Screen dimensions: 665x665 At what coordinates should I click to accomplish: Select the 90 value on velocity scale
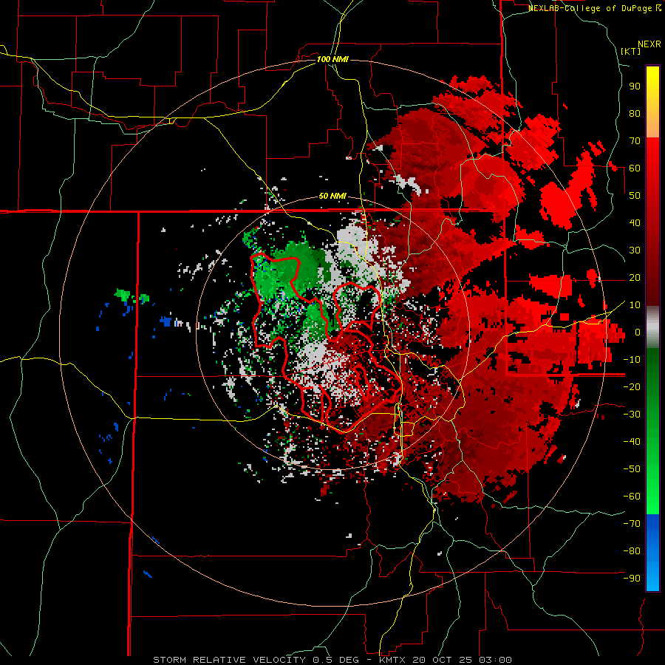tap(635, 86)
